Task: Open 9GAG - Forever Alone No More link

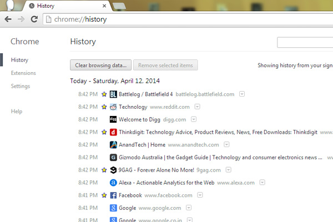Action: 156,170
